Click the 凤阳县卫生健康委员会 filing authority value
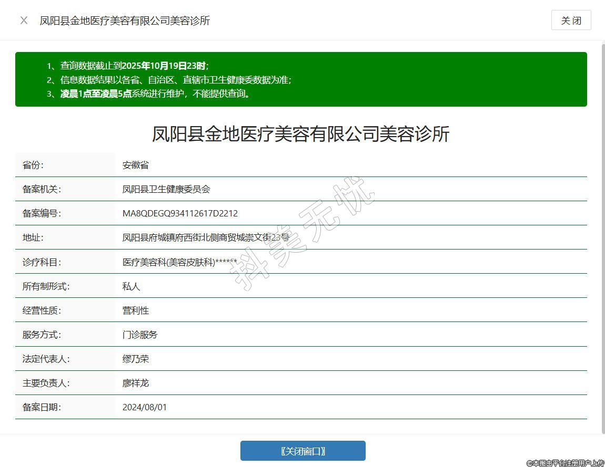605x467 pixels. click(166, 189)
